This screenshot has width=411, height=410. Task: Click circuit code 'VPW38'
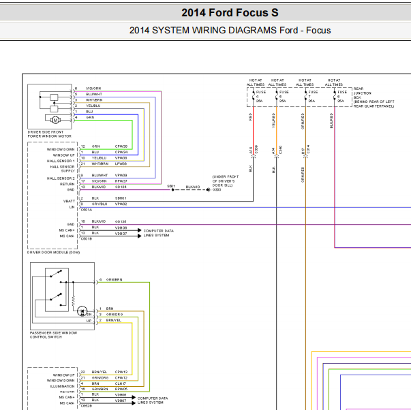[x=121, y=158]
